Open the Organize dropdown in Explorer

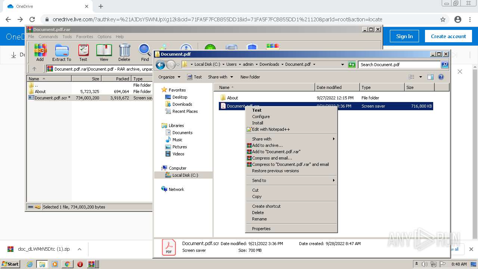170,77
